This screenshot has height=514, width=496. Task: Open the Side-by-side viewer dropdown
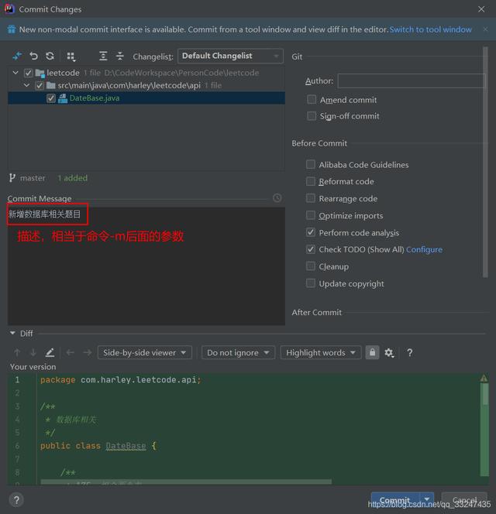145,352
